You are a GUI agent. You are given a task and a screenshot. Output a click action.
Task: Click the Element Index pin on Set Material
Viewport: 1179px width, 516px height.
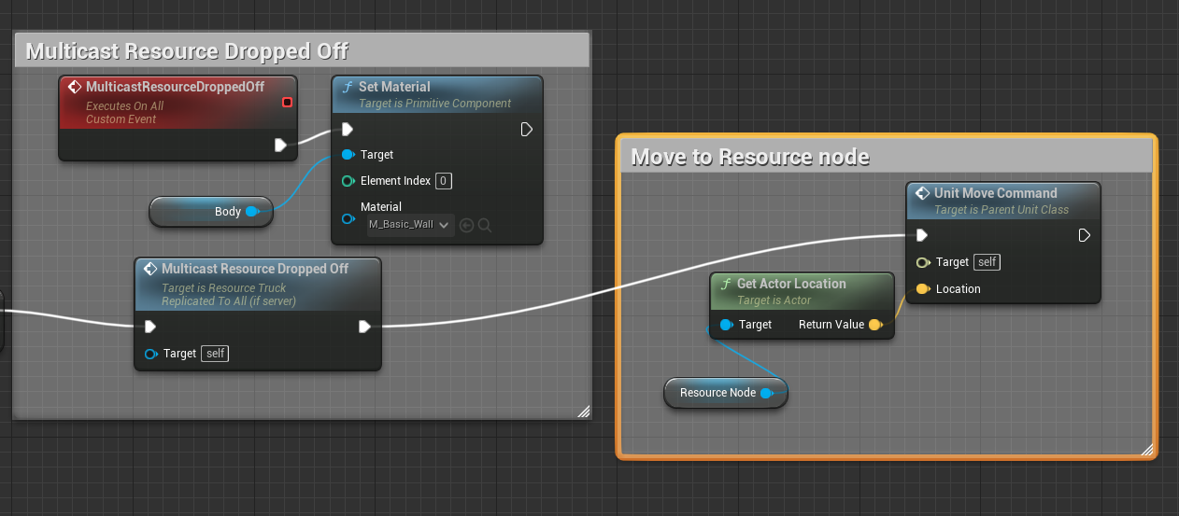(x=348, y=181)
